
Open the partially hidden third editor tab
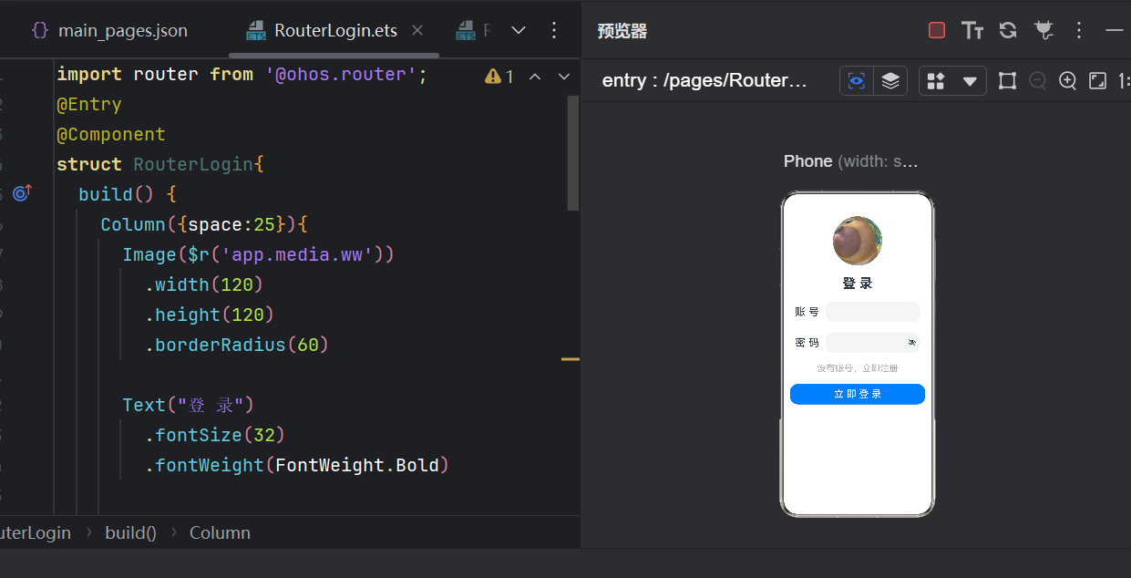click(x=474, y=30)
